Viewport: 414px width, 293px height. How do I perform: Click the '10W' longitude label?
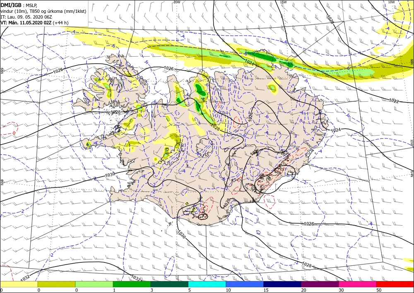(x=391, y=2)
